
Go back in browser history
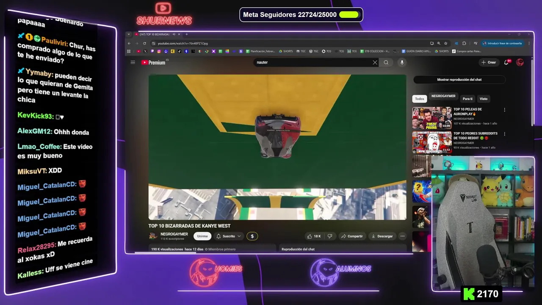coord(129,43)
